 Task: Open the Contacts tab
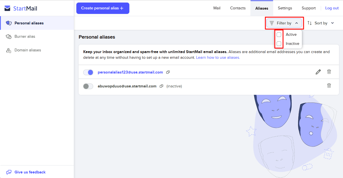[238, 8]
